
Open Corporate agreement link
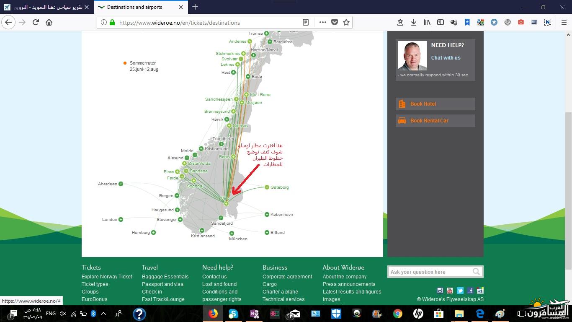click(287, 277)
